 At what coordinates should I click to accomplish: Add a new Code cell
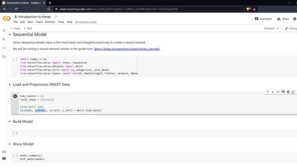point(15,28)
